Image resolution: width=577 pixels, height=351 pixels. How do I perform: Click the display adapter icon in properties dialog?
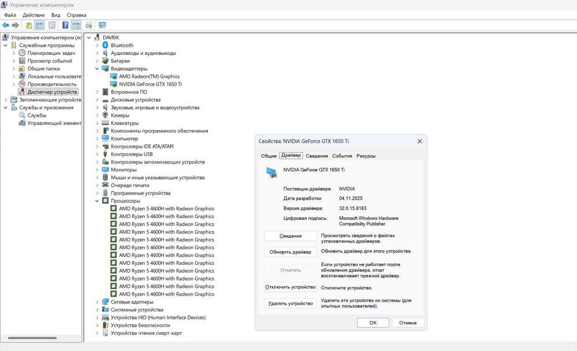[272, 172]
